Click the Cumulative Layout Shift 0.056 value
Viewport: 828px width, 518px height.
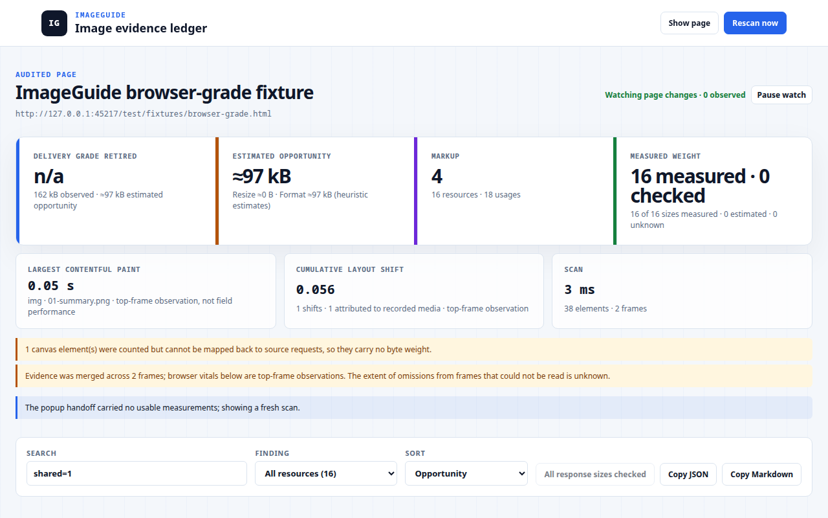tap(316, 289)
